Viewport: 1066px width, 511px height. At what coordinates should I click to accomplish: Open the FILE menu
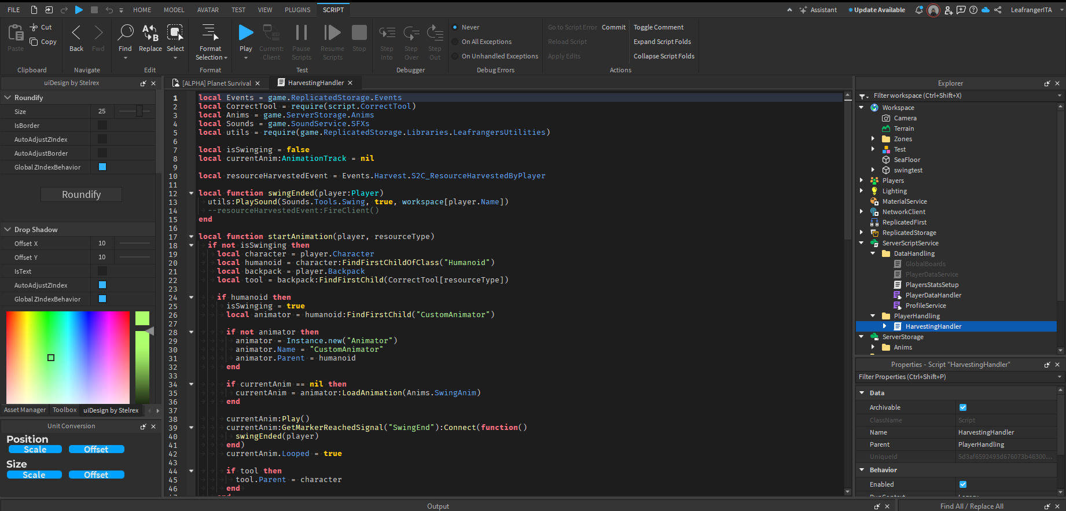tap(14, 10)
